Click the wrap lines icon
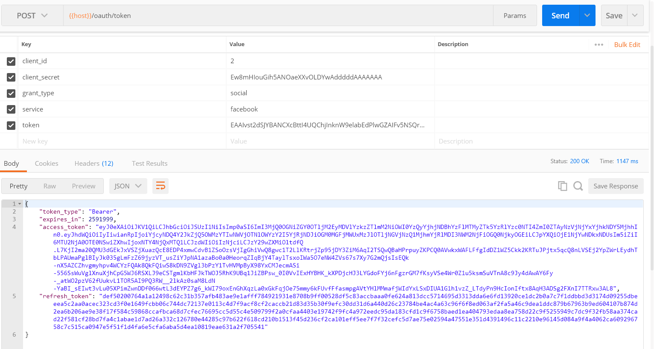Image resolution: width=654 pixels, height=349 pixels. 161,186
